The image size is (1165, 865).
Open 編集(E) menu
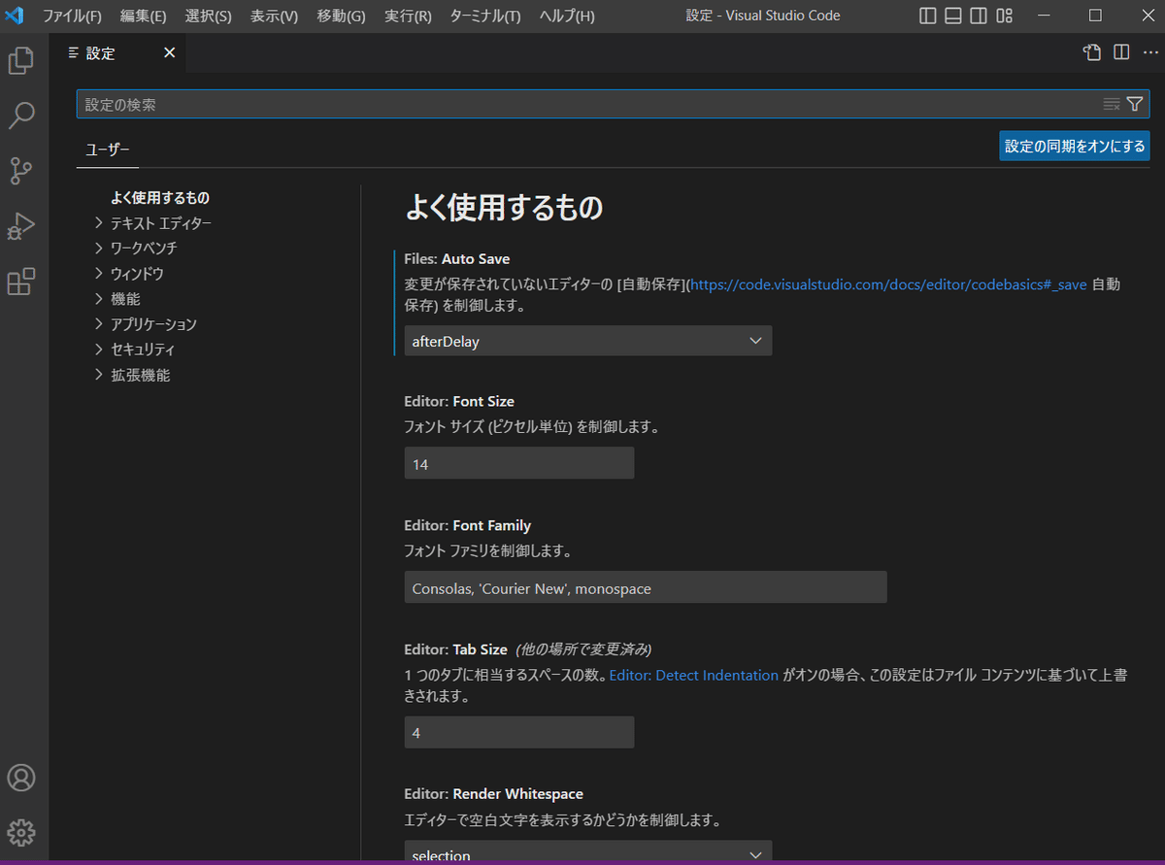coord(144,16)
